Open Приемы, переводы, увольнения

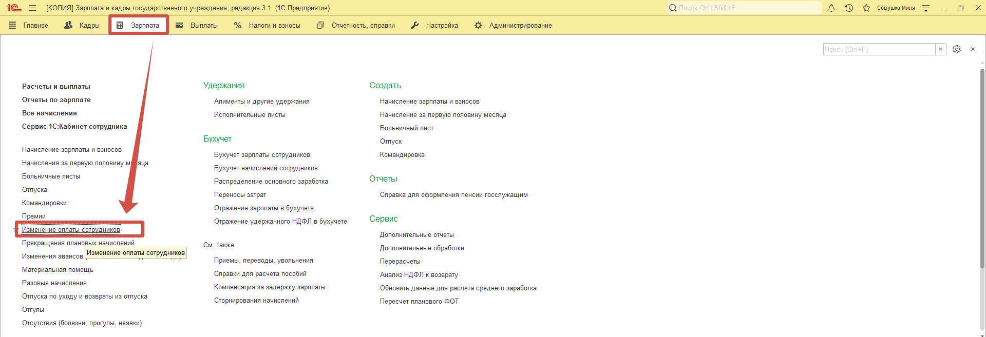point(263,261)
